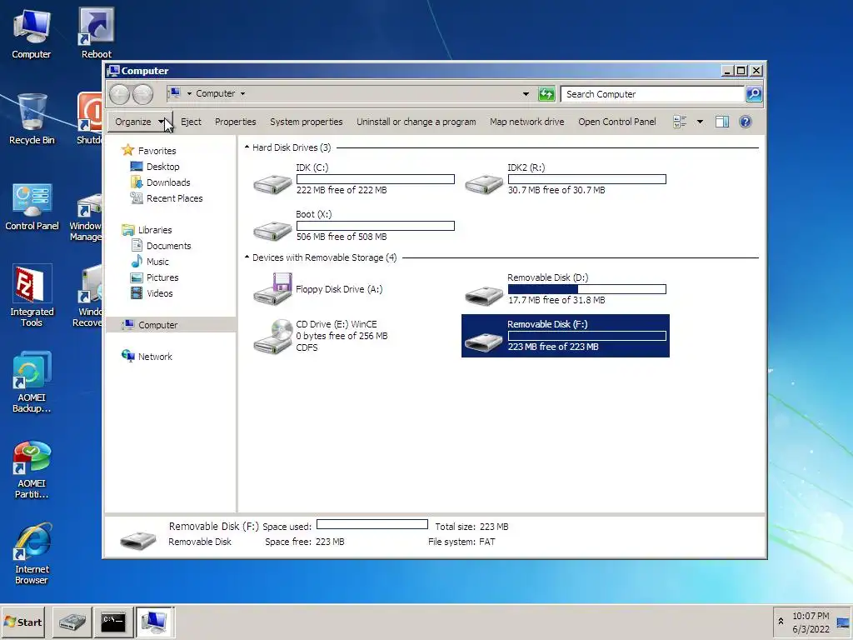Expand the Computer breadcrumb arrow
The width and height of the screenshot is (853, 640).
pos(242,93)
